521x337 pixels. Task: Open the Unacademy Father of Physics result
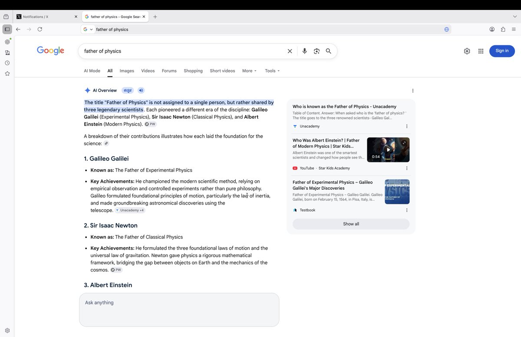(x=344, y=106)
